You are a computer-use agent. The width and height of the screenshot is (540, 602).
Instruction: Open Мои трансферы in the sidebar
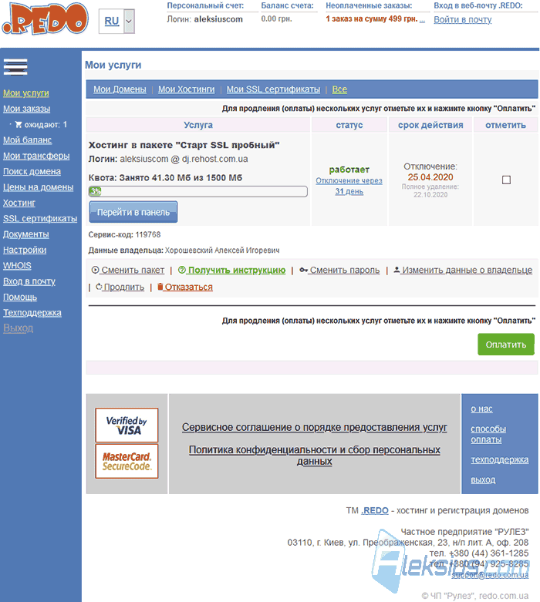[x=36, y=156]
